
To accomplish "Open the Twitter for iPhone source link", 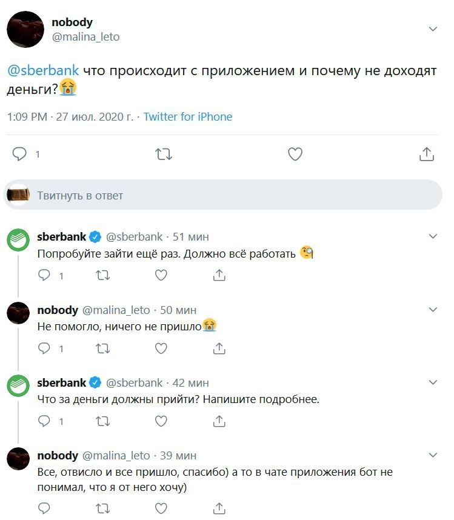I will point(187,117).
